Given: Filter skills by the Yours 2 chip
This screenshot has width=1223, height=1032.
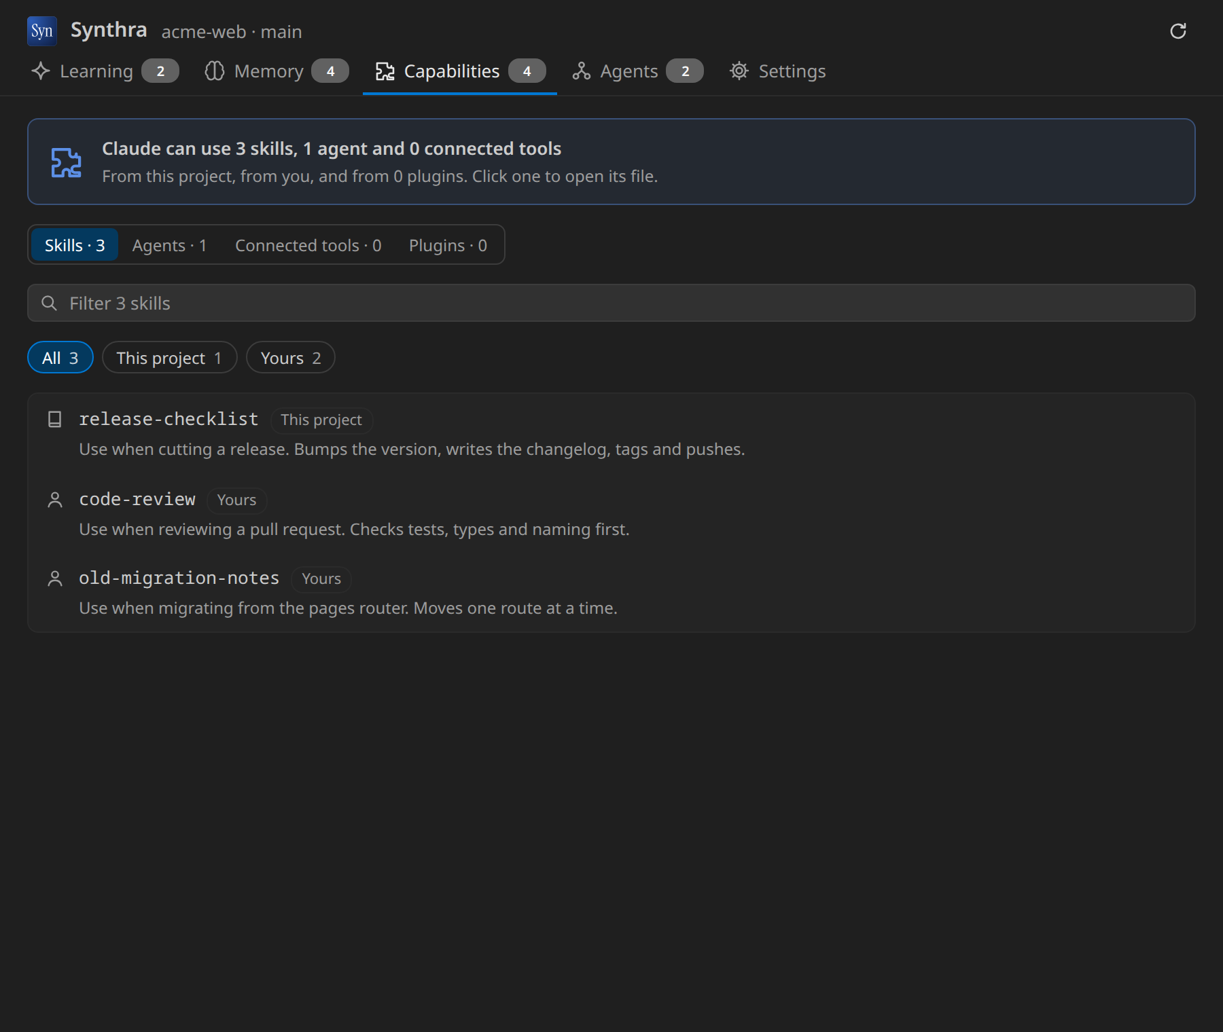Looking at the screenshot, I should click(291, 358).
